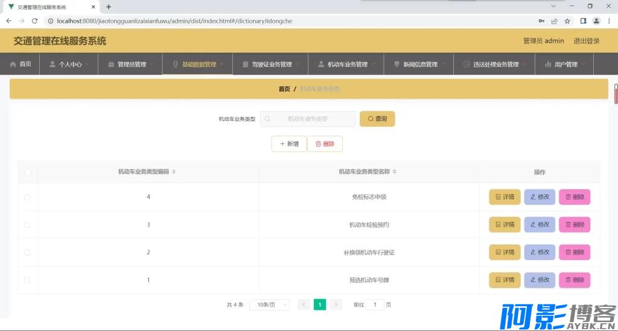Open the browser profile avatar

[x=596, y=21]
